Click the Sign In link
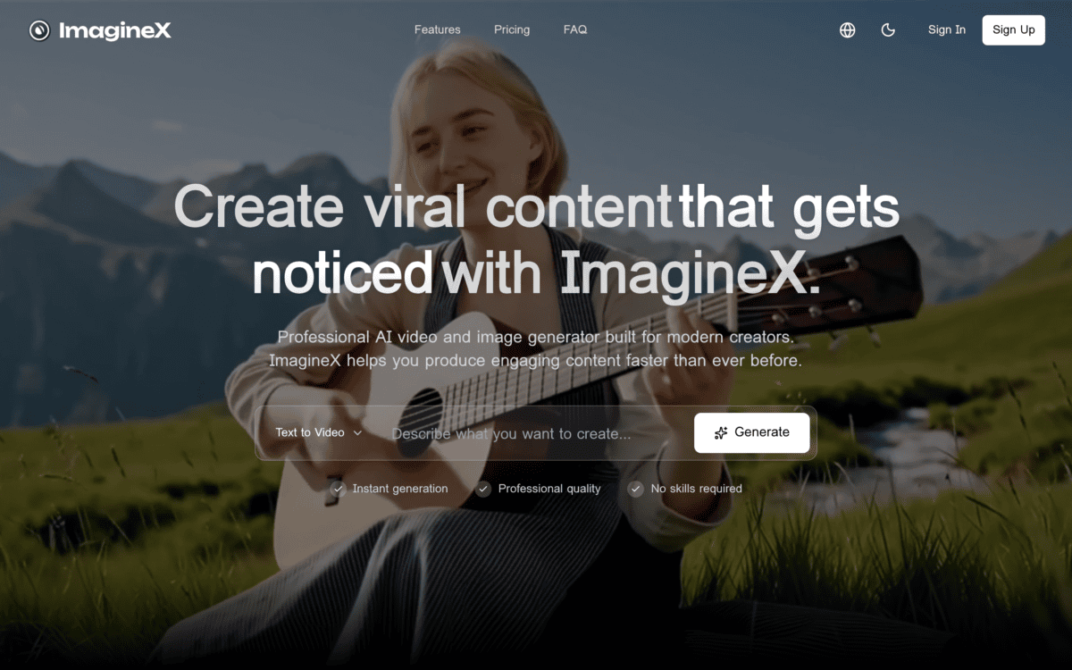Viewport: 1072px width, 670px height. coord(947,29)
